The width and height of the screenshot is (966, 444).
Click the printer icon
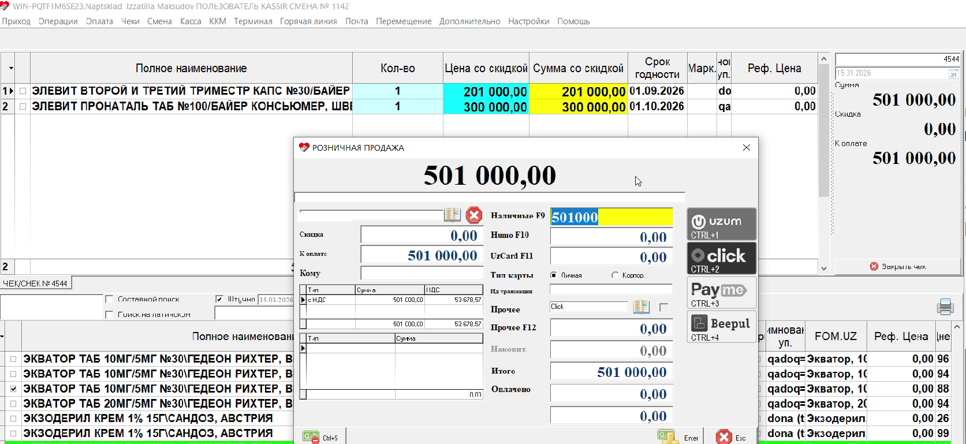945,307
